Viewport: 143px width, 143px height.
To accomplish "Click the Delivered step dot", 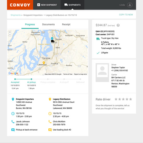I will (x=80, y=79).
